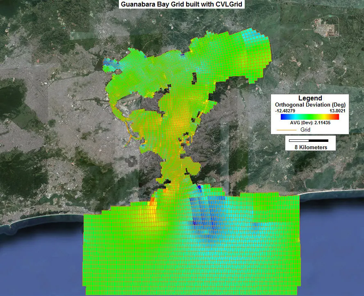
Task: Click the rainbow color ramp bar in the legend
Action: tap(309, 117)
